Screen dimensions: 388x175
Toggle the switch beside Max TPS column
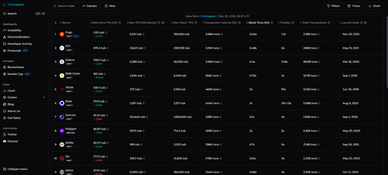(163, 23)
